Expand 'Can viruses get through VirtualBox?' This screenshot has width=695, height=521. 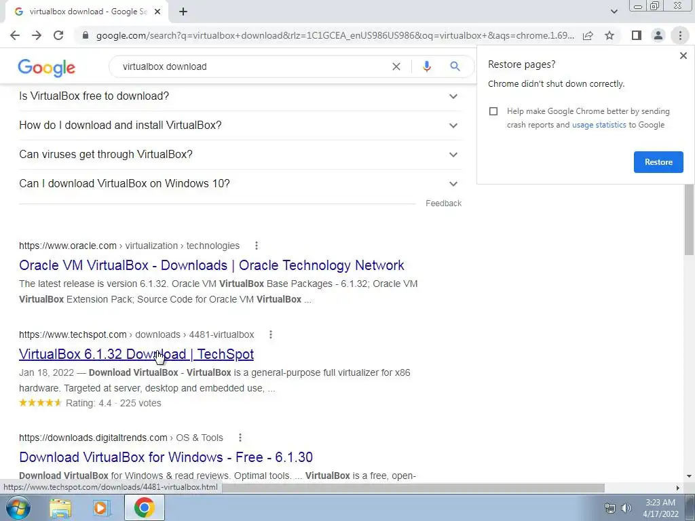click(x=240, y=155)
